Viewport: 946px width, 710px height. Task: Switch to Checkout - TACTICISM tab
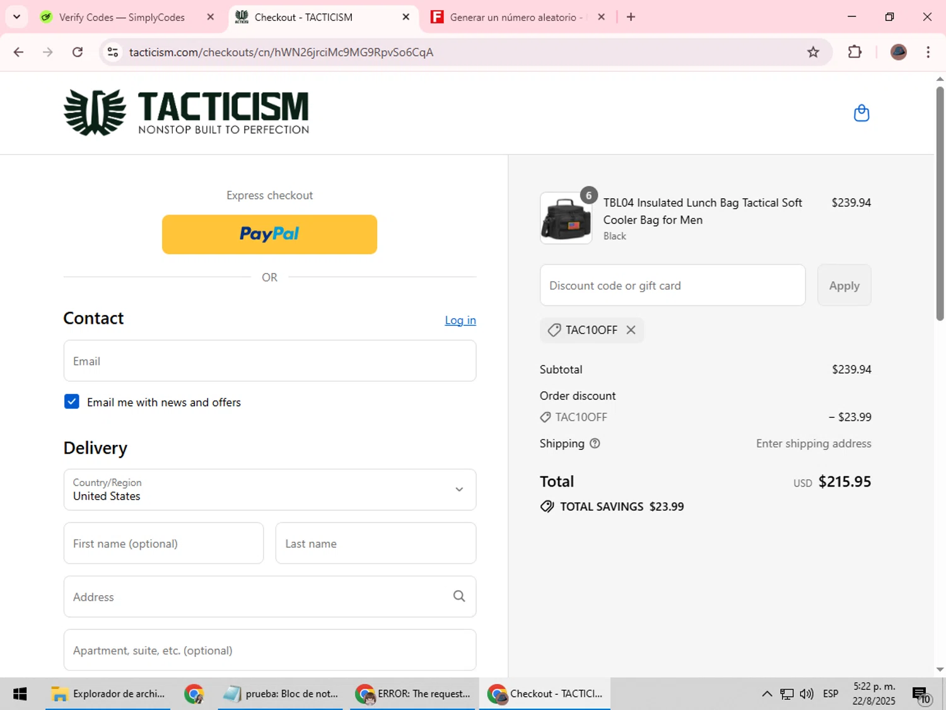coord(303,17)
